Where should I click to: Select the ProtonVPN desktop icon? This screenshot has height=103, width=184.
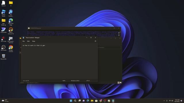tap(3, 30)
